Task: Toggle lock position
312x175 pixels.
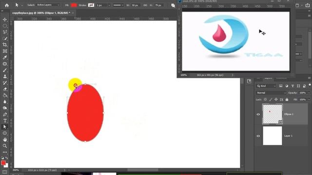Action: click(x=276, y=99)
